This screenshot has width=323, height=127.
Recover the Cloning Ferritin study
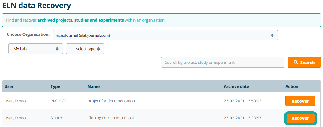point(300,118)
